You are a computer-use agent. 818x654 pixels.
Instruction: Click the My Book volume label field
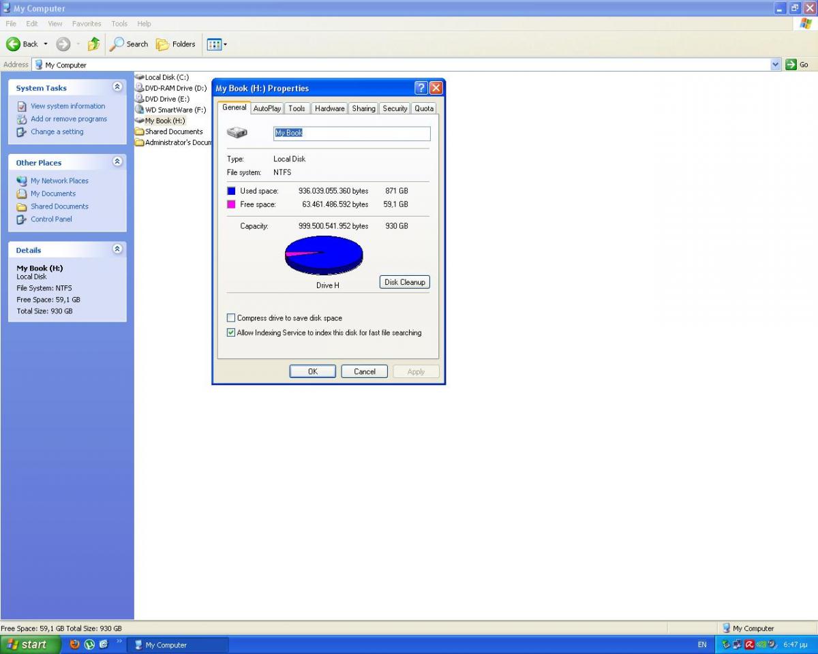[352, 134]
